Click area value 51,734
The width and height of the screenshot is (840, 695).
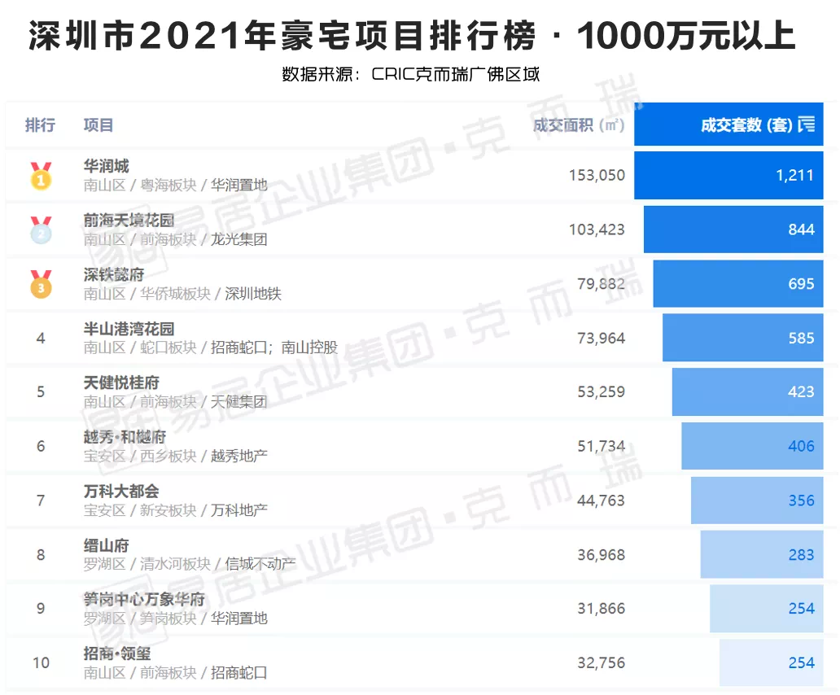(x=601, y=446)
